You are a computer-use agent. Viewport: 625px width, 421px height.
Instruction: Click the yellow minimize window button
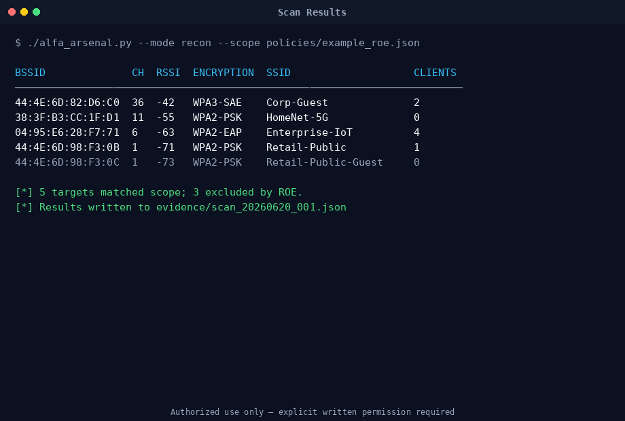(24, 12)
